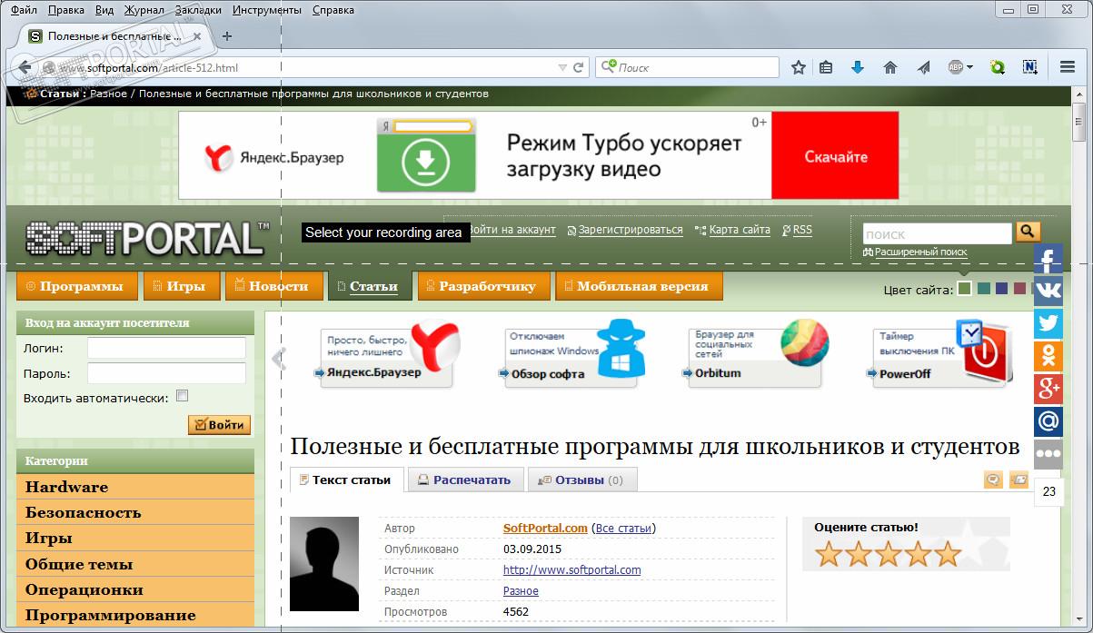Select the green site color swatch
1093x633 pixels.
[964, 289]
